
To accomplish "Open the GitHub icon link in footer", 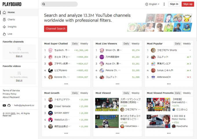I will [x=9, y=105].
